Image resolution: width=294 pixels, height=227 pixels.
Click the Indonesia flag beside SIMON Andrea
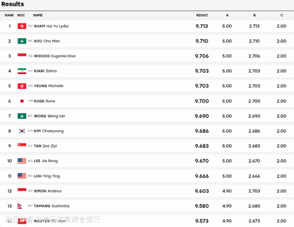(22, 191)
